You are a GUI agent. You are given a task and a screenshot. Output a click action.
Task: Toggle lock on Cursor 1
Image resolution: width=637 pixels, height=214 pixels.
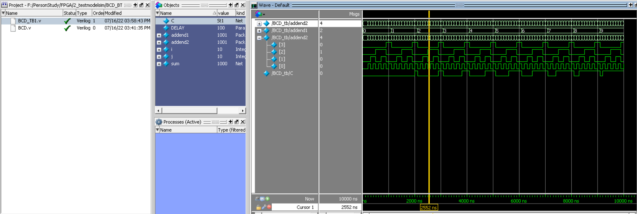pos(259,207)
